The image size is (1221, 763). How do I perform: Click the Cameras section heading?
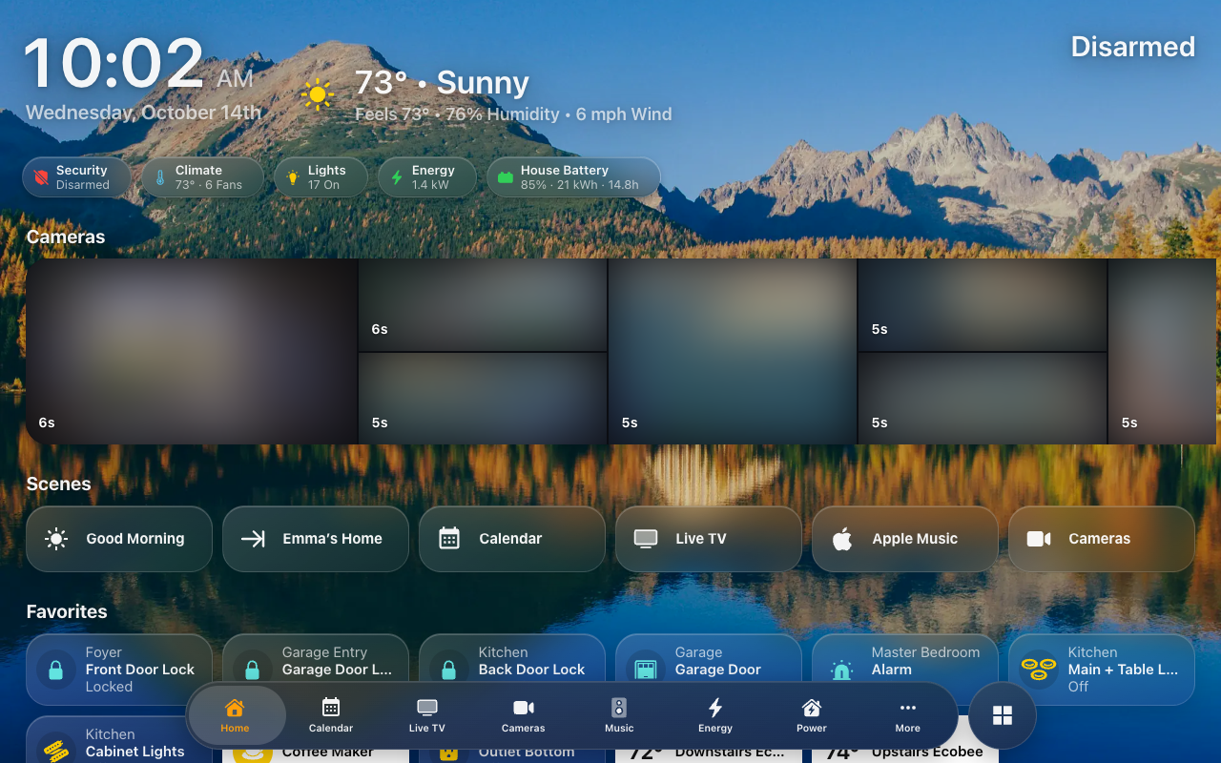click(66, 237)
